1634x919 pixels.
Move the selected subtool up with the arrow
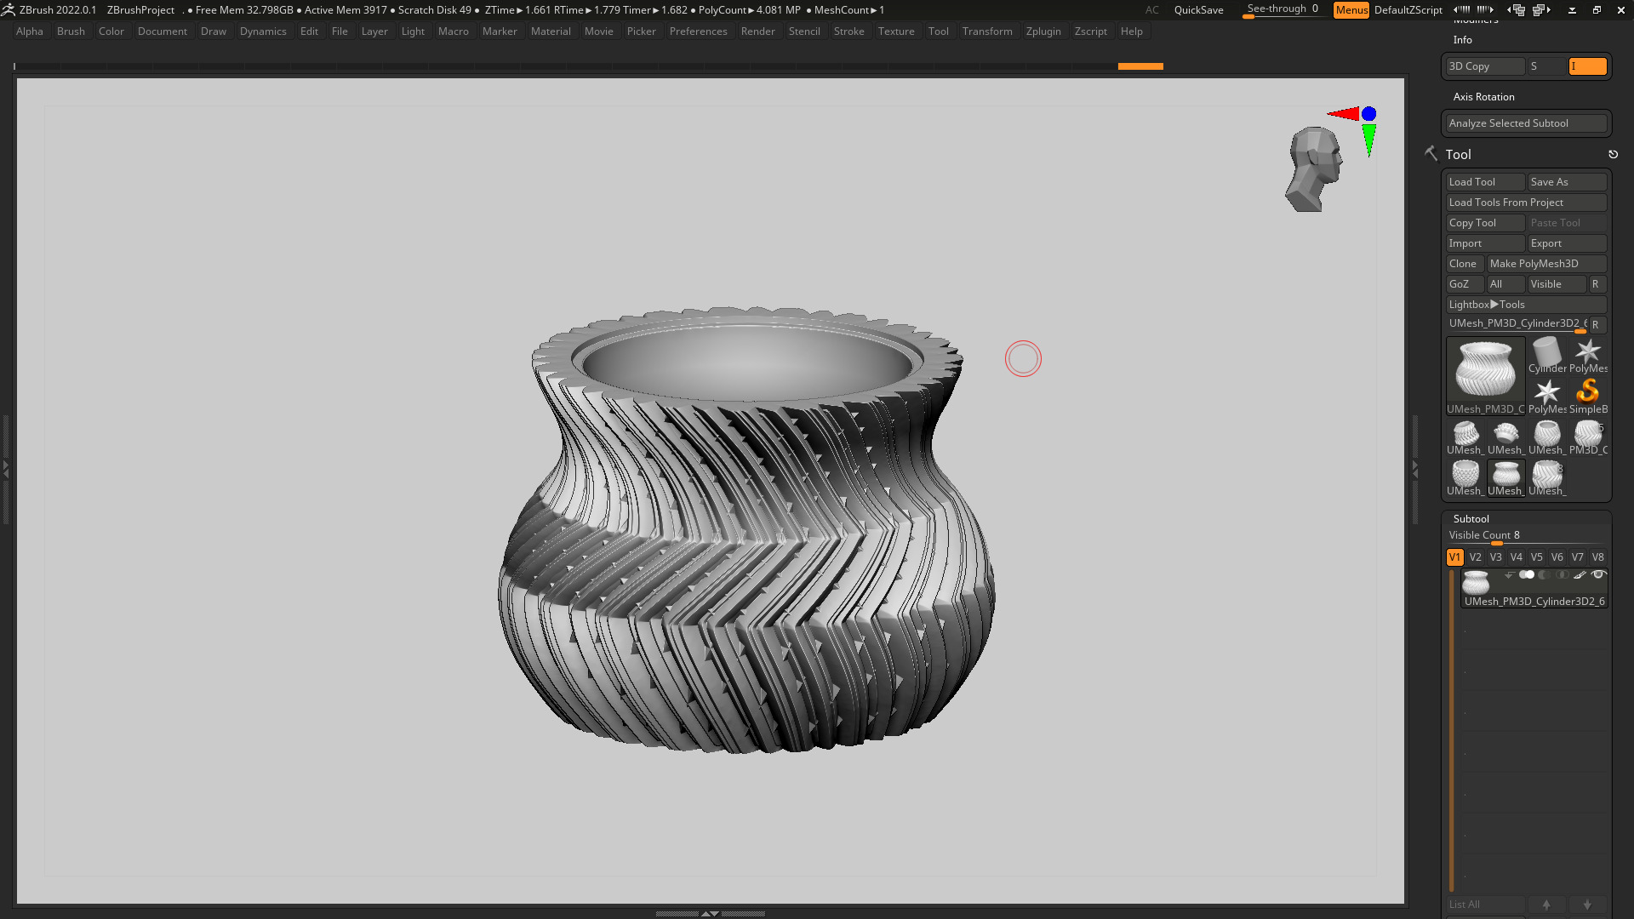click(x=1546, y=905)
